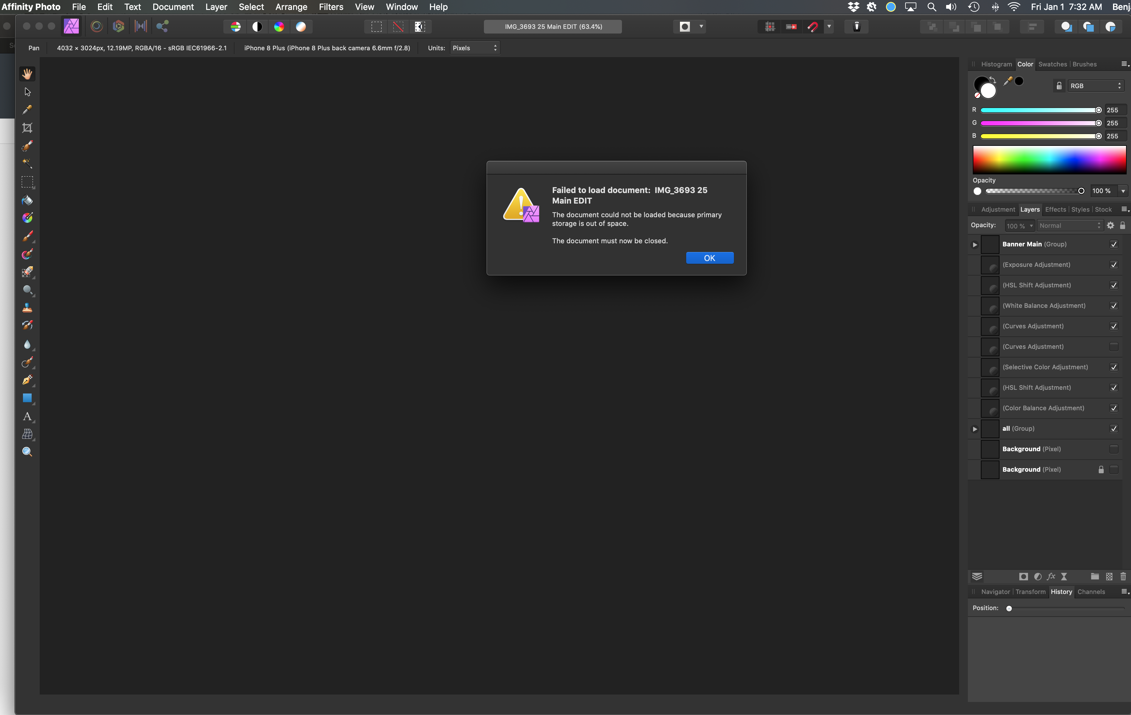
Task: Click the IMG_3693 25 Main EDIT document title
Action: point(553,27)
